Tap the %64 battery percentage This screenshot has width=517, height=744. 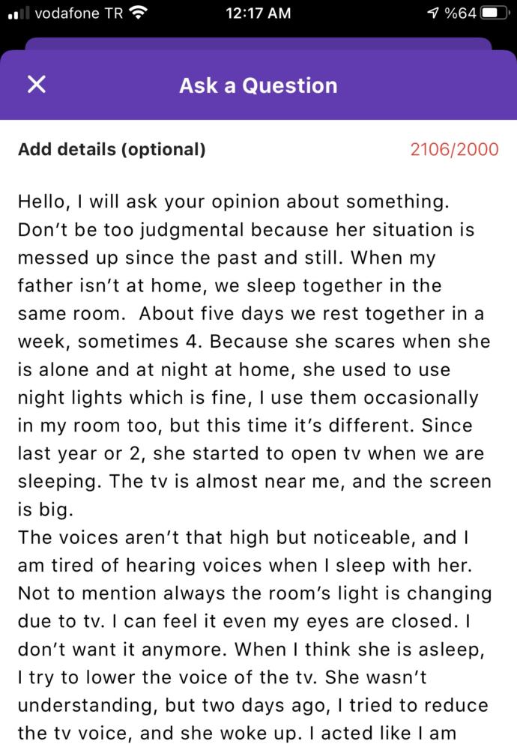pos(460,13)
